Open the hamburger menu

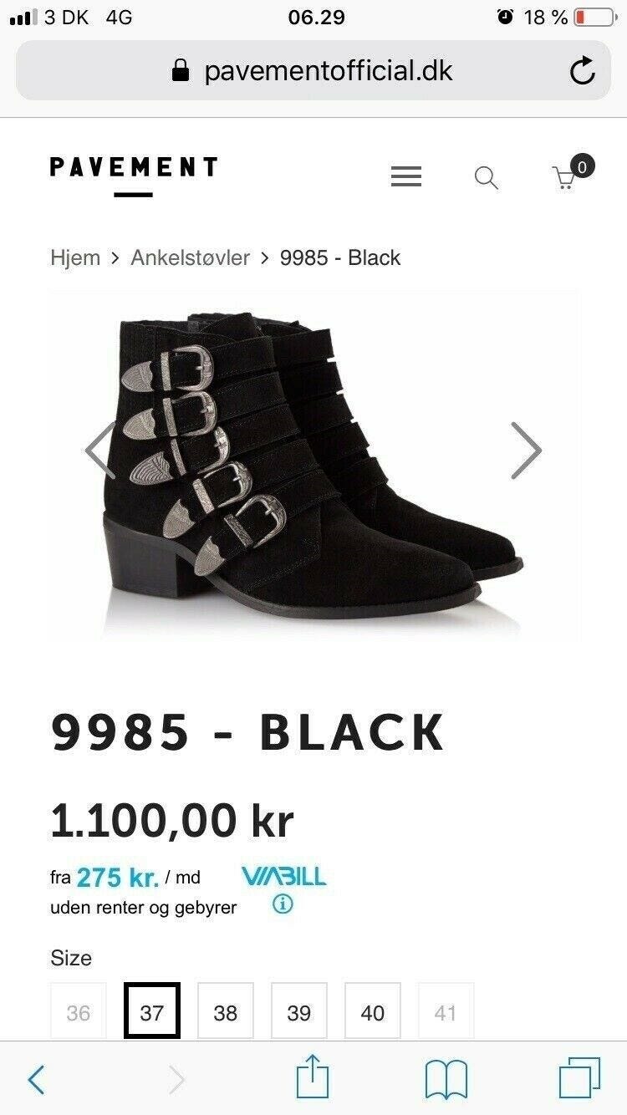pyautogui.click(x=406, y=176)
